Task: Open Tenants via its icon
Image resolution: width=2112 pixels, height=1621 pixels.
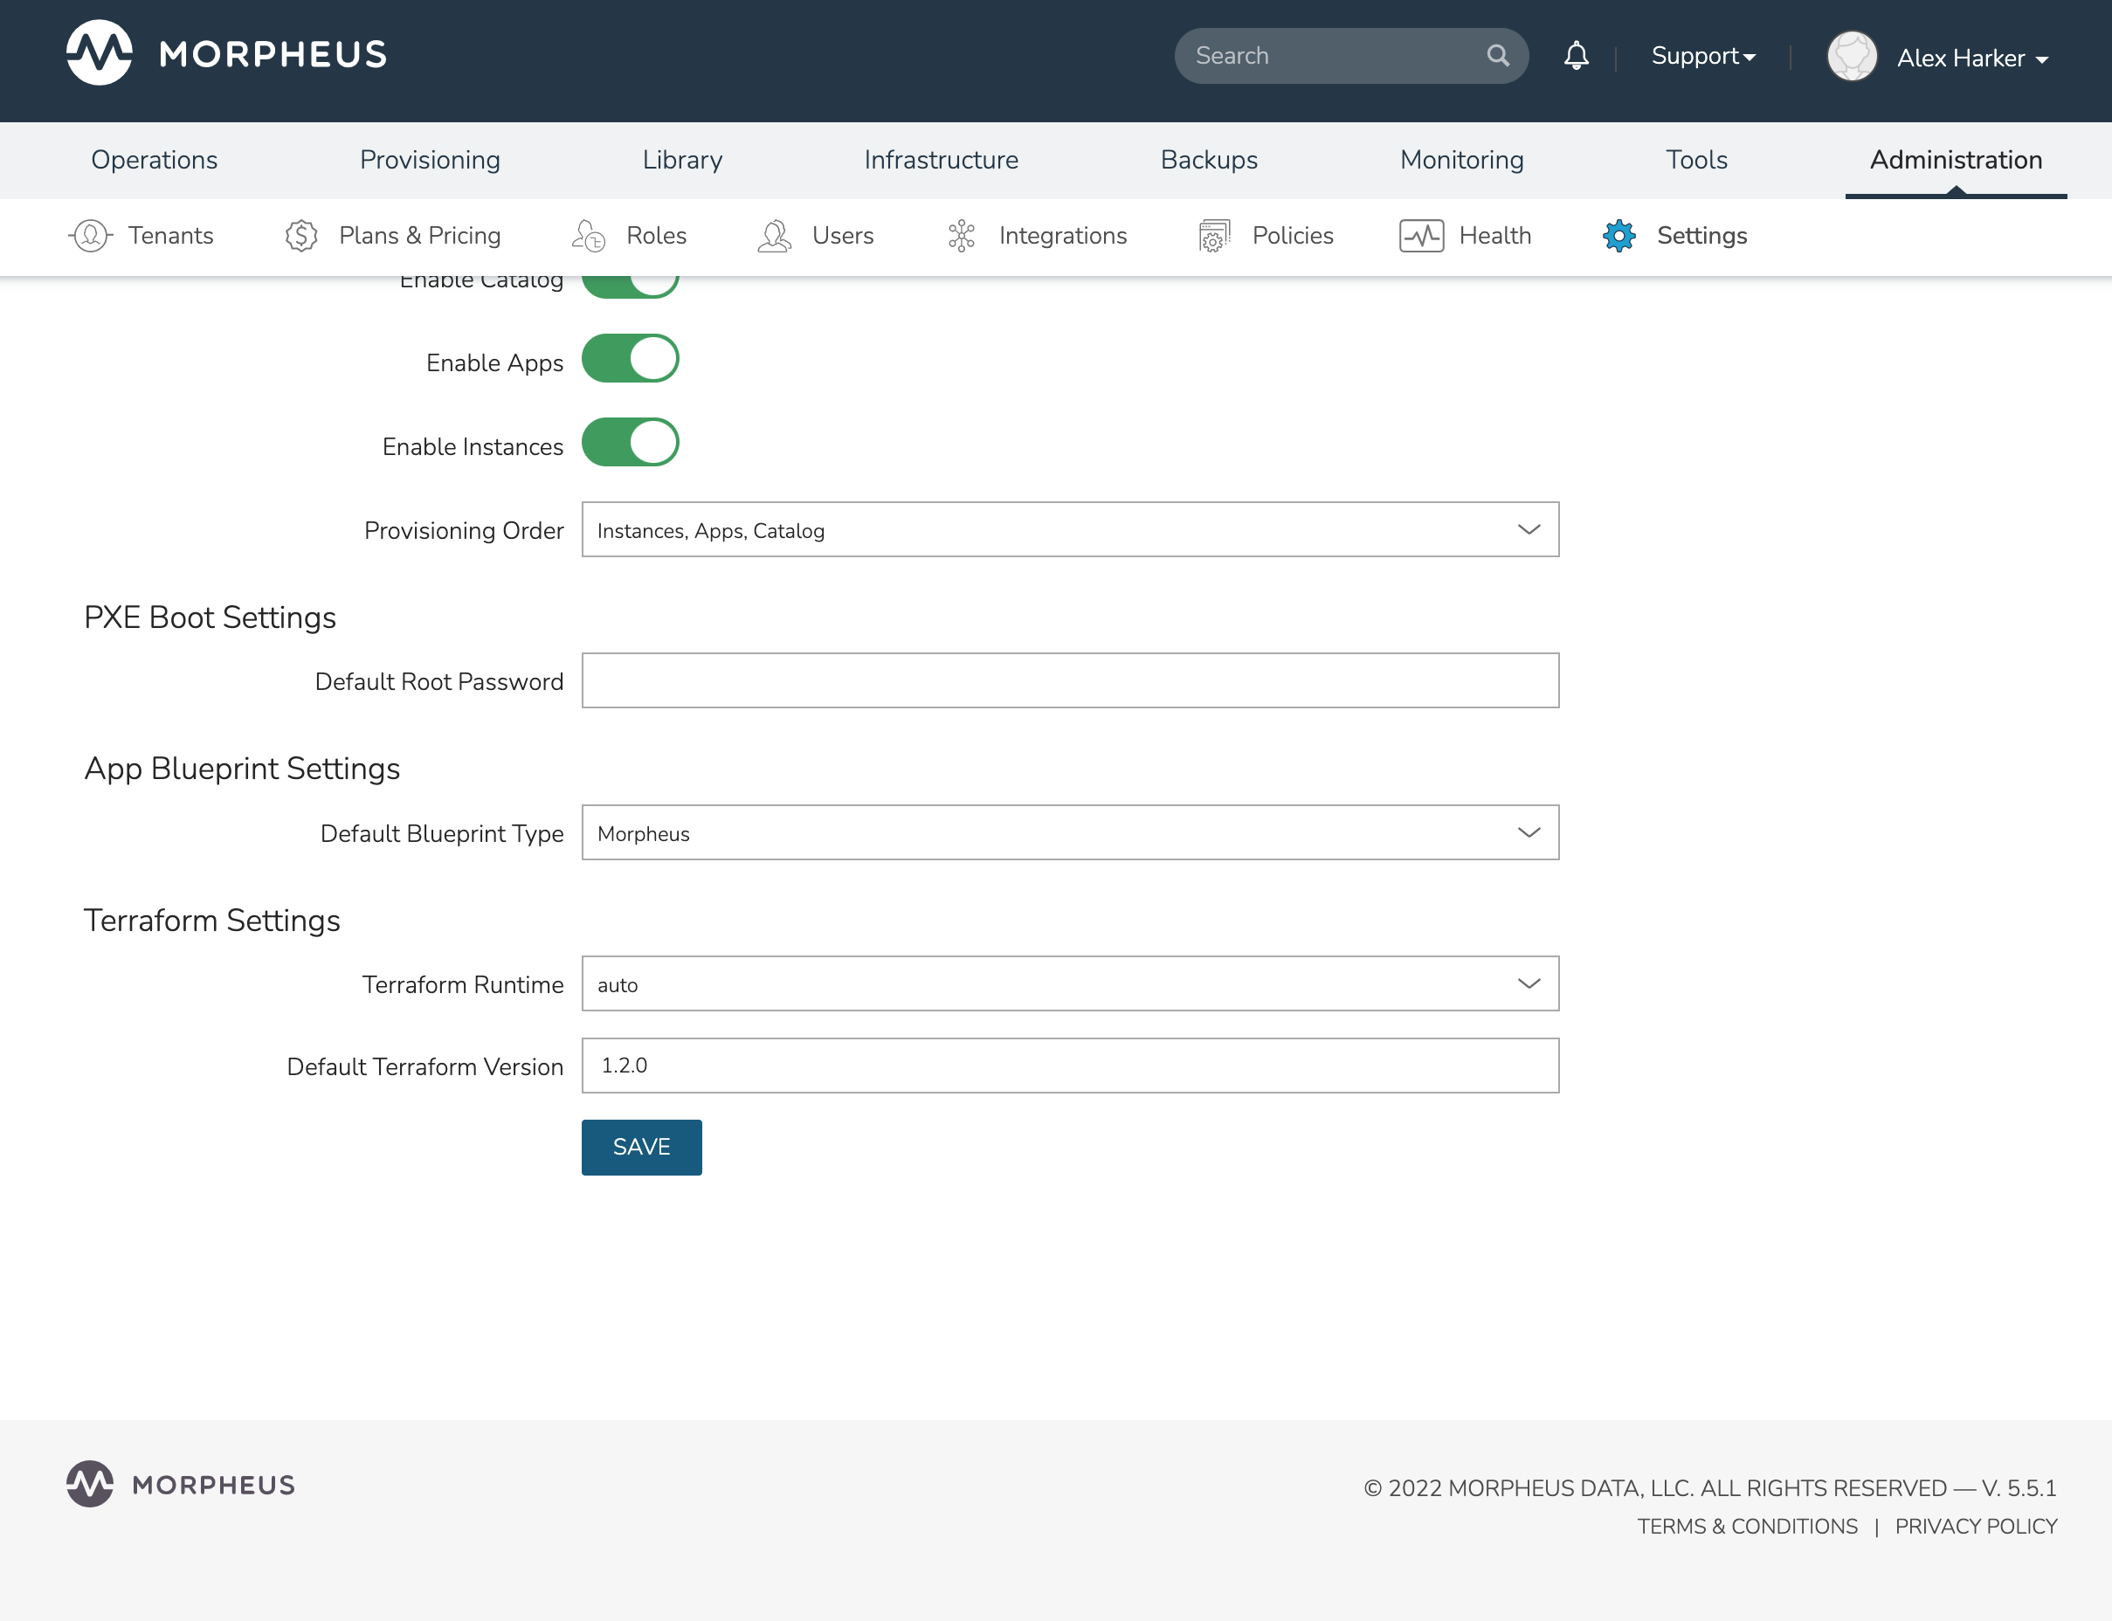Action: (x=91, y=236)
